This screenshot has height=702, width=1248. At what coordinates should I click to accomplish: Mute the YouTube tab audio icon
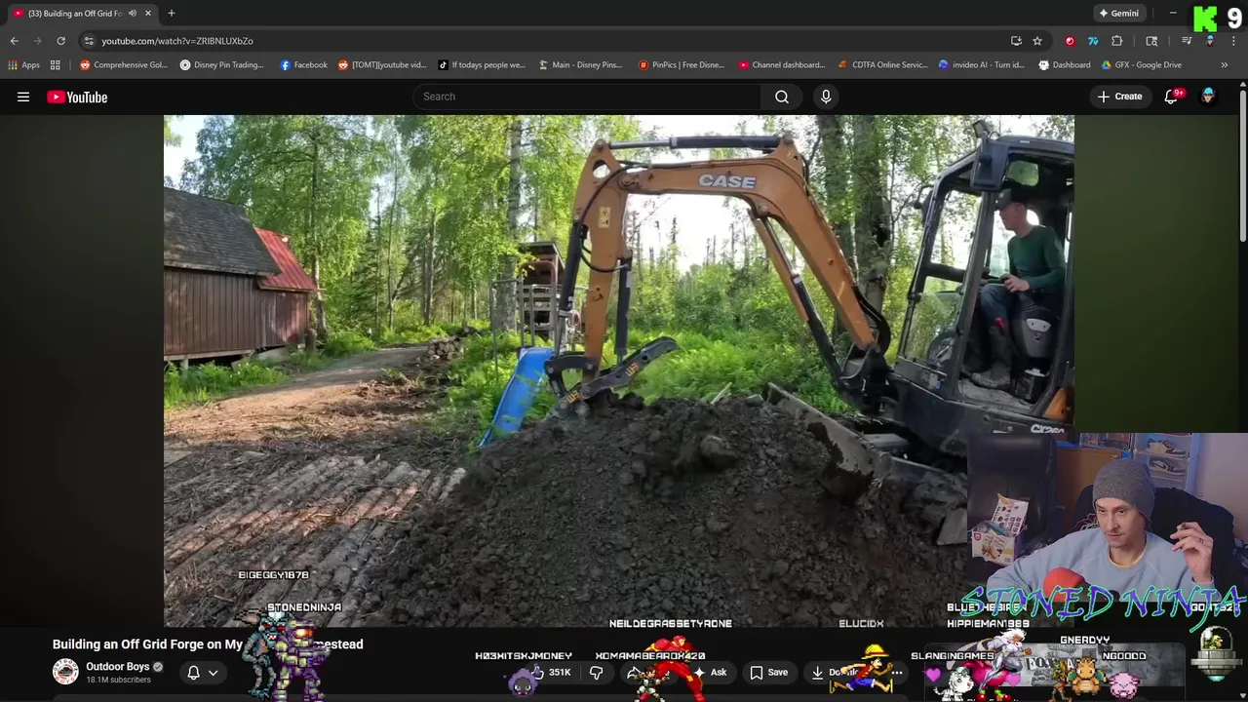click(132, 14)
